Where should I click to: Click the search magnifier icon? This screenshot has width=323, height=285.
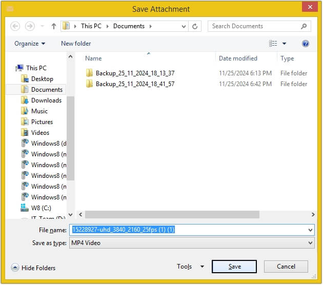point(304,26)
